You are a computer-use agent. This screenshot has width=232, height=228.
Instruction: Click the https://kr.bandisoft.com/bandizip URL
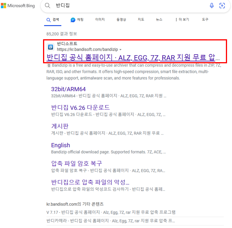coord(87,49)
